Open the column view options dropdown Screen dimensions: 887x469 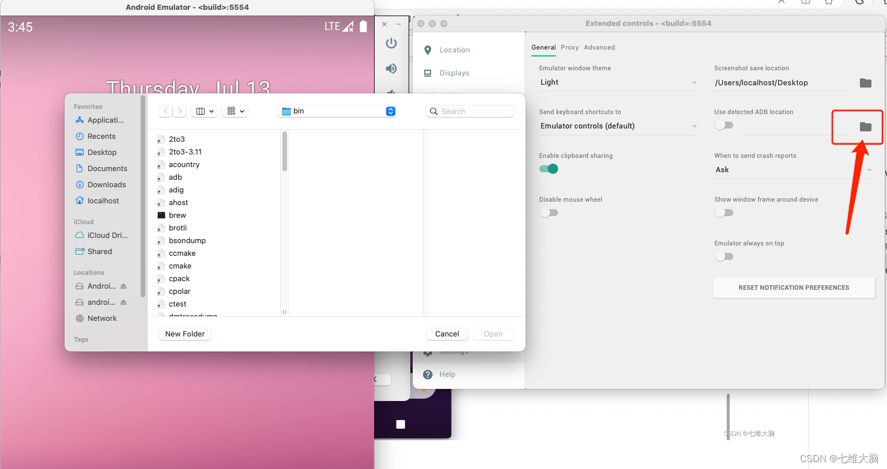pos(204,111)
